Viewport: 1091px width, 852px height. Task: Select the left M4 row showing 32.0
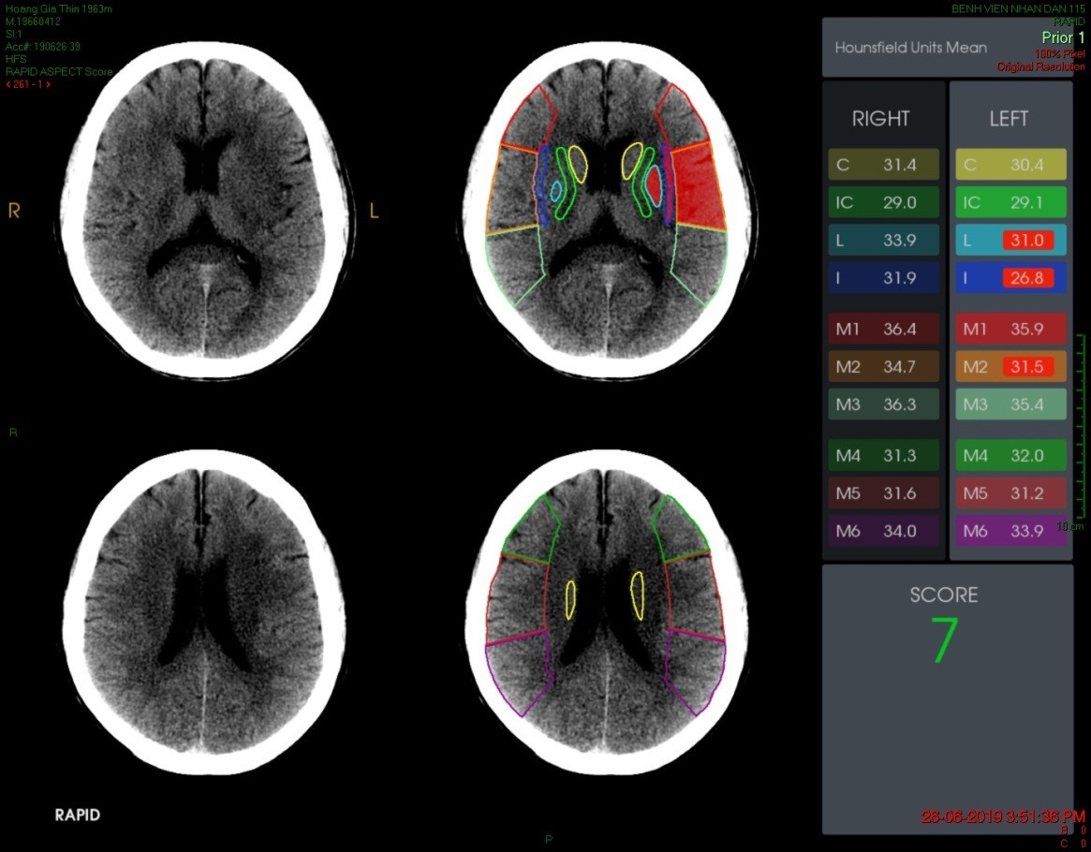[x=1010, y=456]
